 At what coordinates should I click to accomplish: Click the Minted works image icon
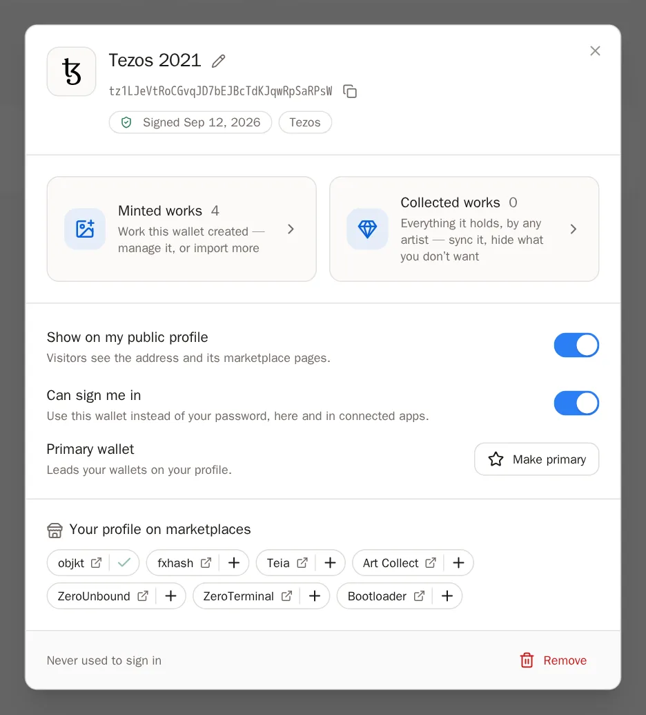pyautogui.click(x=85, y=229)
